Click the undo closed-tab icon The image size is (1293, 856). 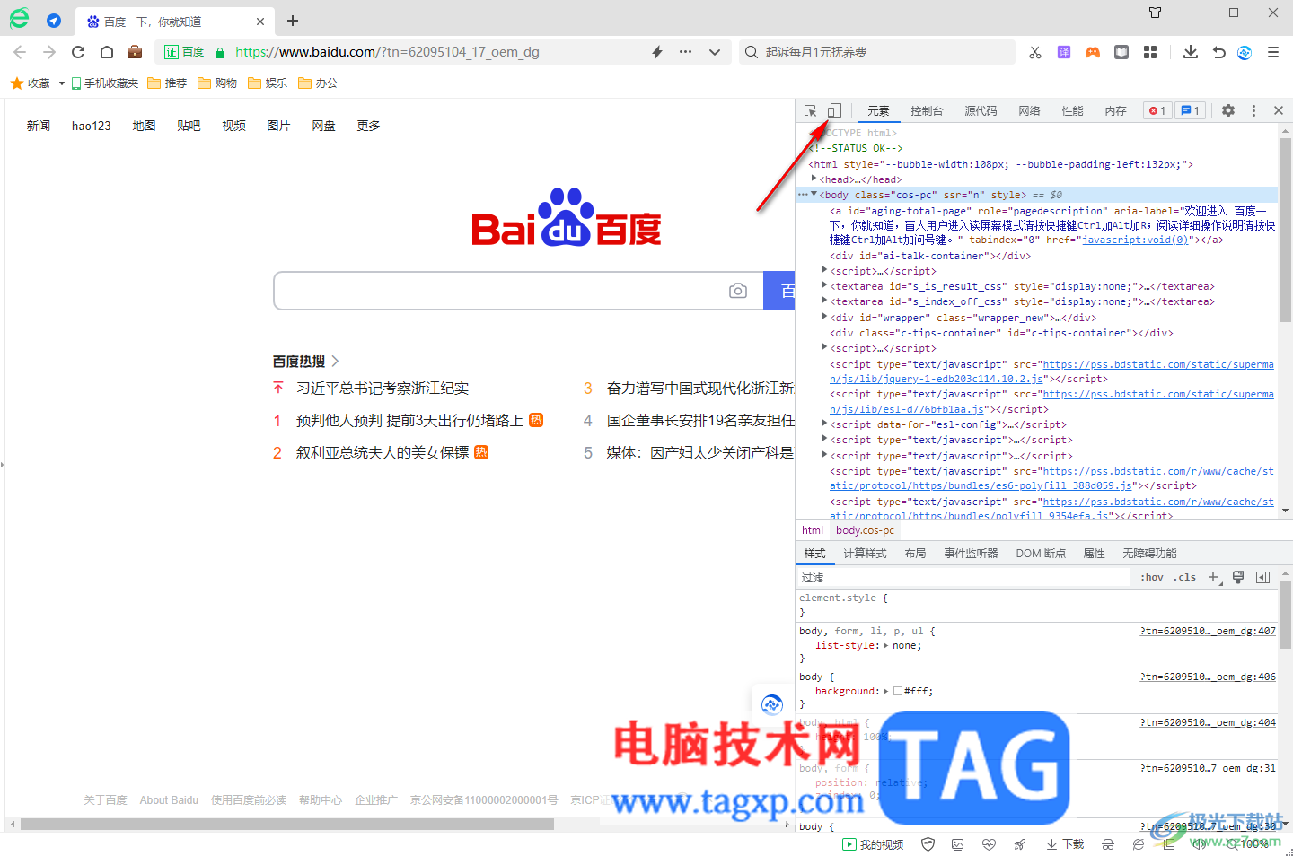pos(1219,52)
